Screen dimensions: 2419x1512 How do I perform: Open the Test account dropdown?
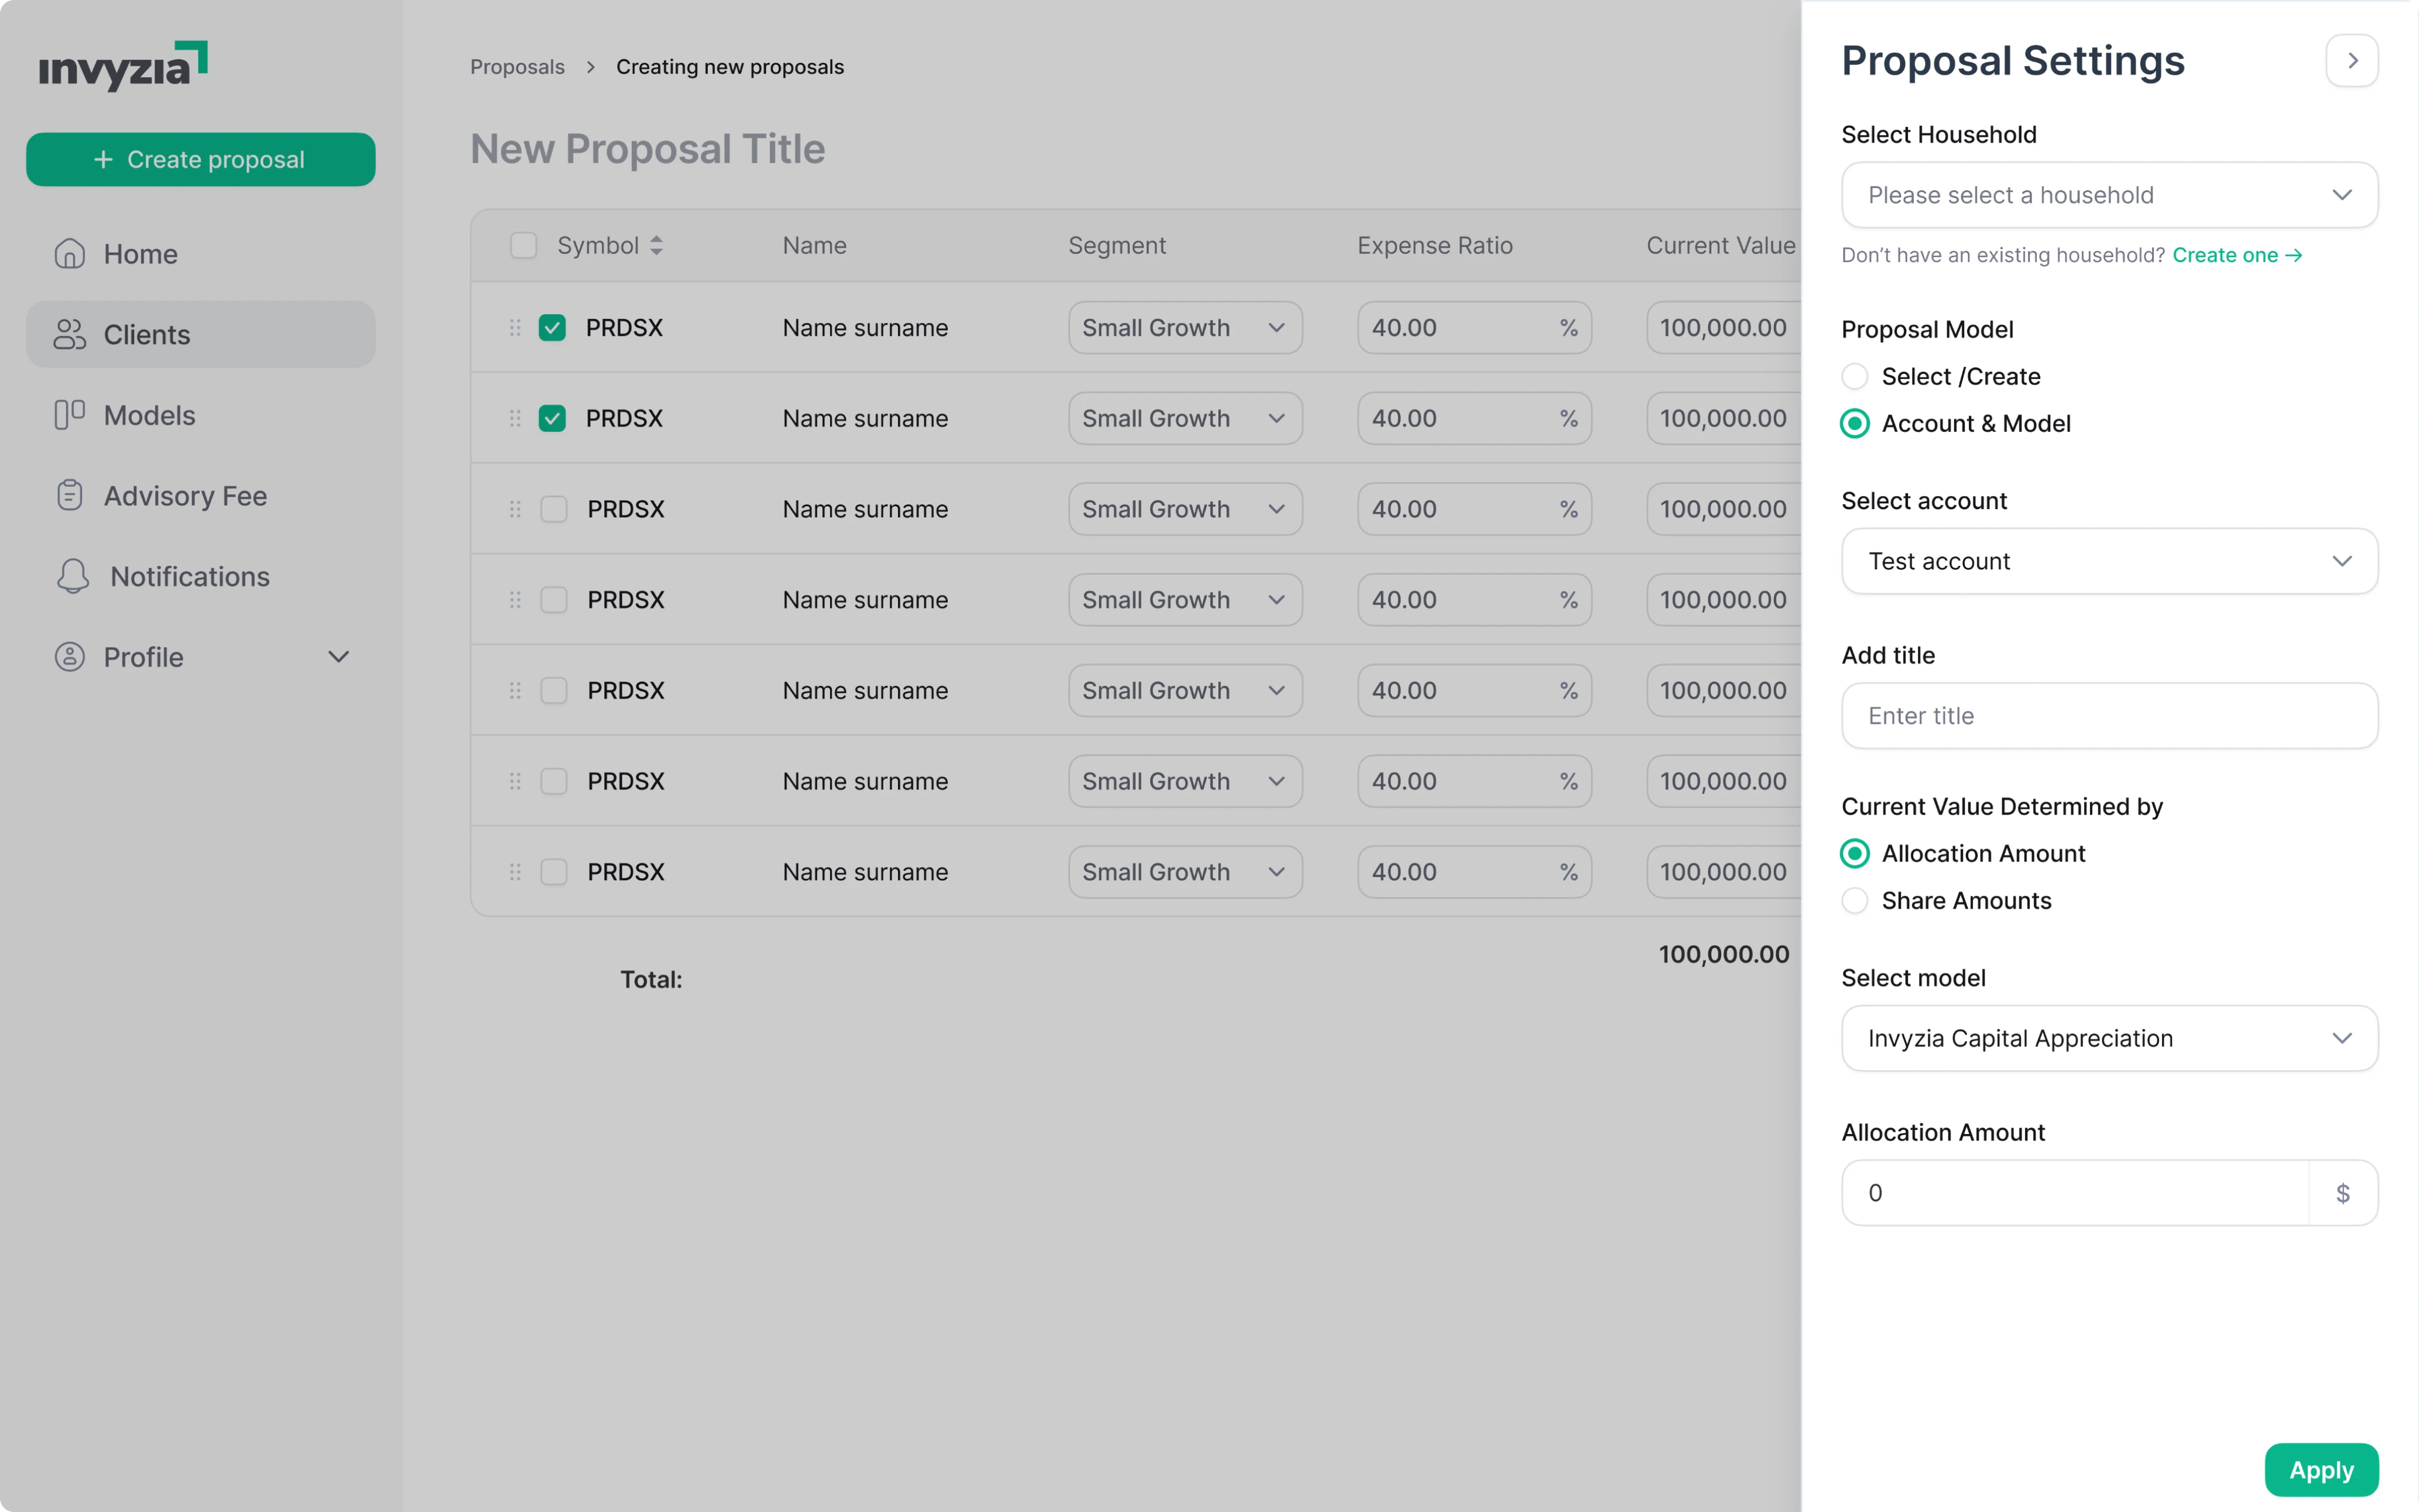point(2109,561)
